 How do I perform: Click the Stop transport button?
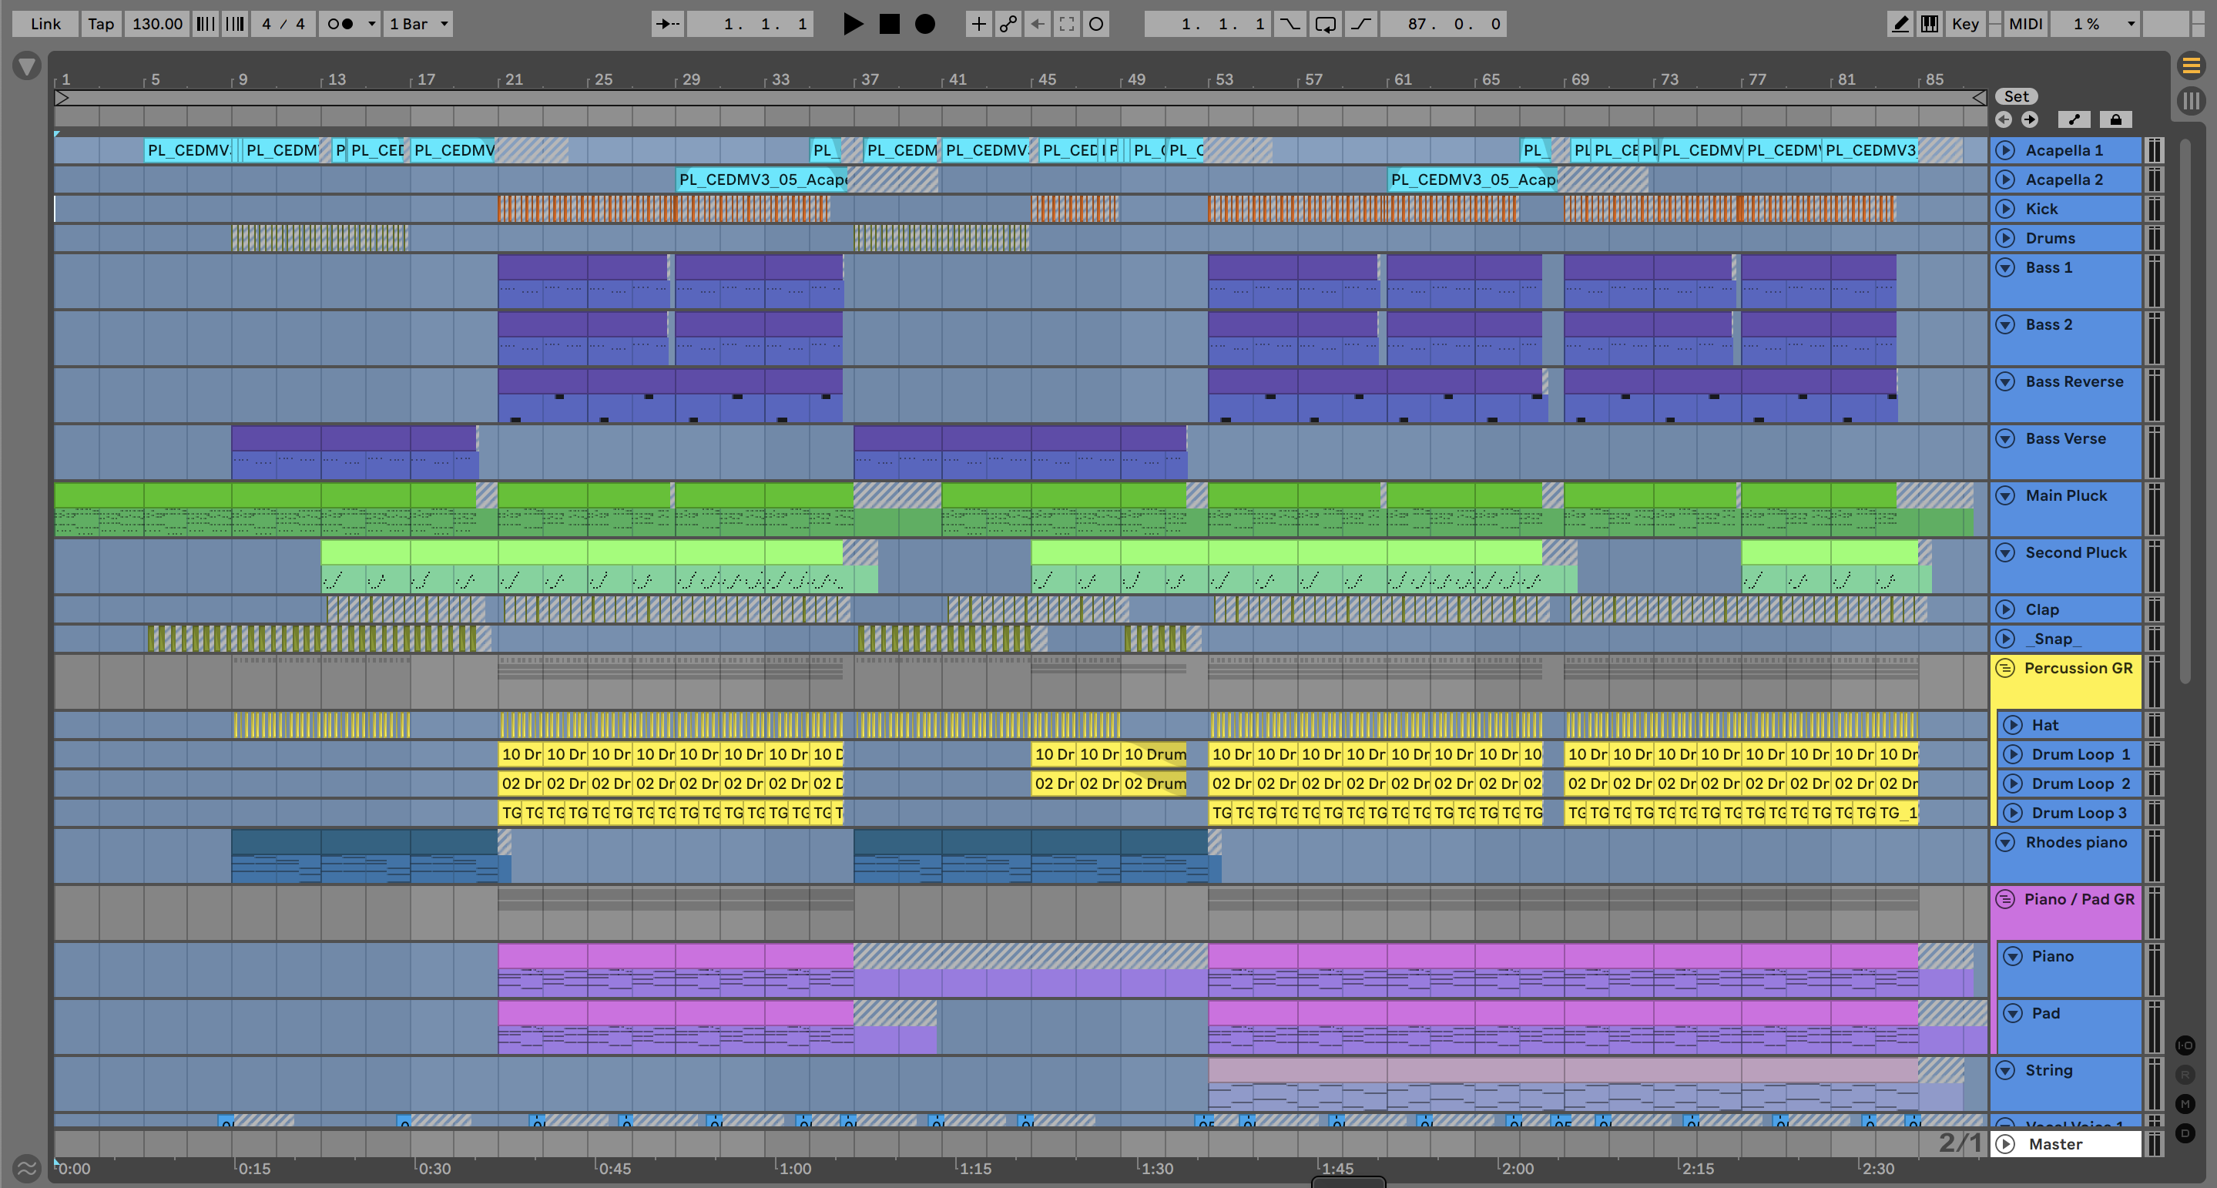[x=889, y=24]
